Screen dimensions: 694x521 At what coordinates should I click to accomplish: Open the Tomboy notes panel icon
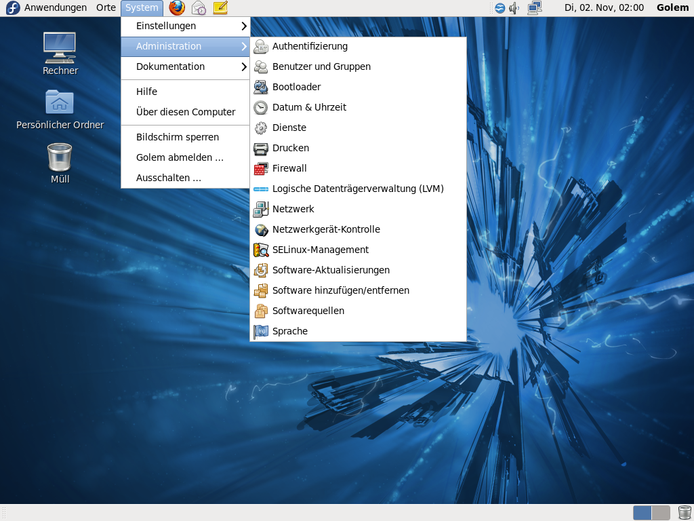pos(218,8)
